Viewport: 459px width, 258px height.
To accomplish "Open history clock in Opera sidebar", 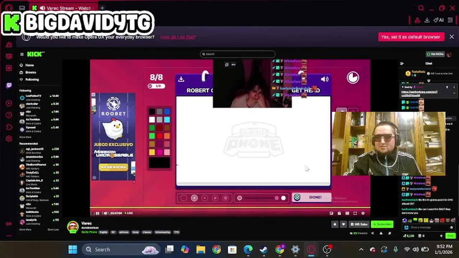I will (9, 115).
